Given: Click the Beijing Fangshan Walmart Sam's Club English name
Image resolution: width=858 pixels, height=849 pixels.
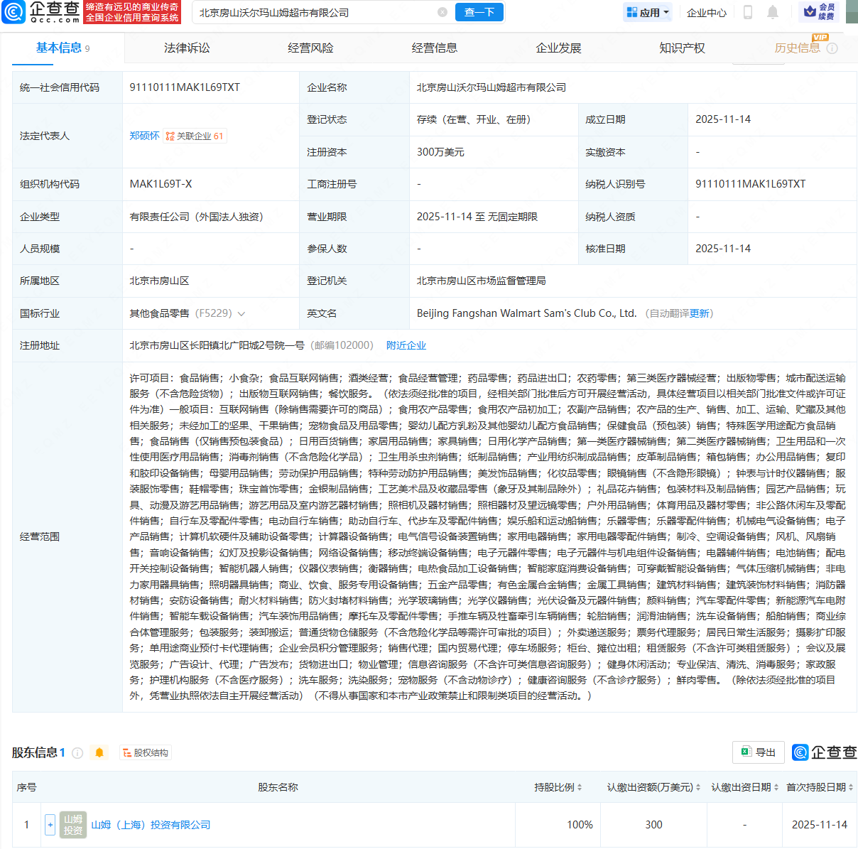Looking at the screenshot, I should click(526, 313).
